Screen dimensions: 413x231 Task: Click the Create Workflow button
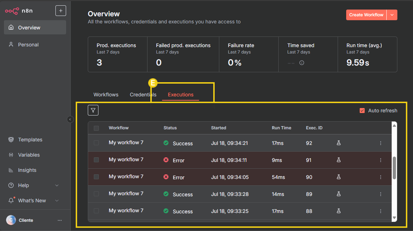(366, 15)
